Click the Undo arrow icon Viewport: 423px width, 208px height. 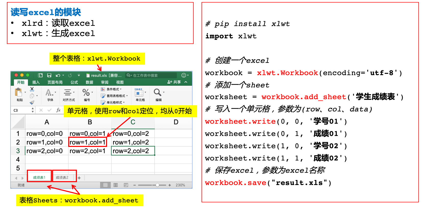pyautogui.click(x=58, y=75)
